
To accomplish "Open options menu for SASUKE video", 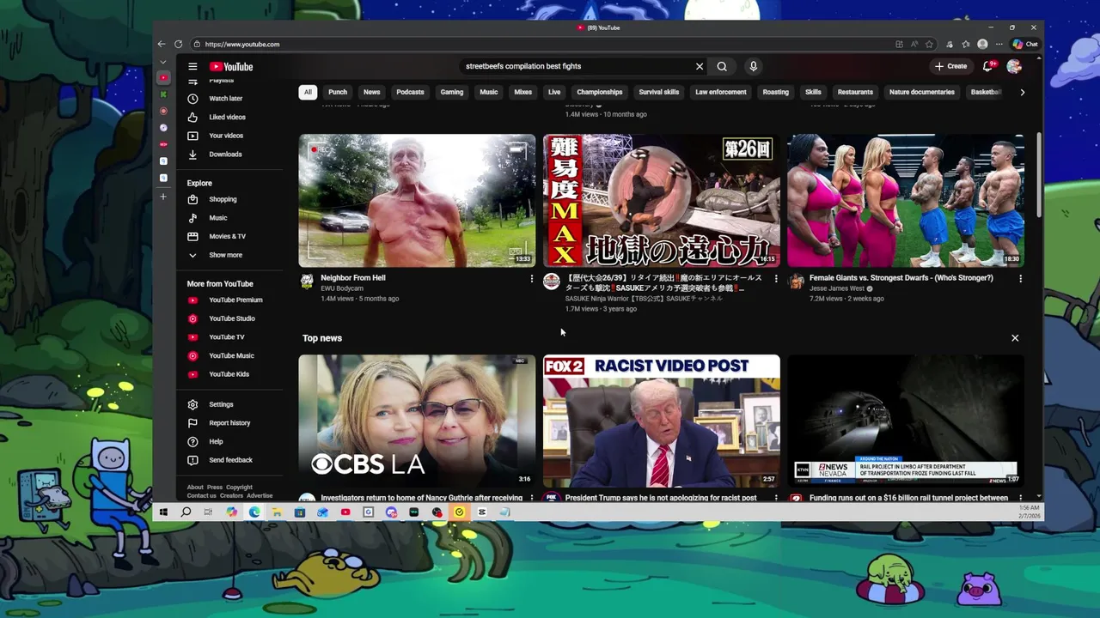I will point(776,278).
